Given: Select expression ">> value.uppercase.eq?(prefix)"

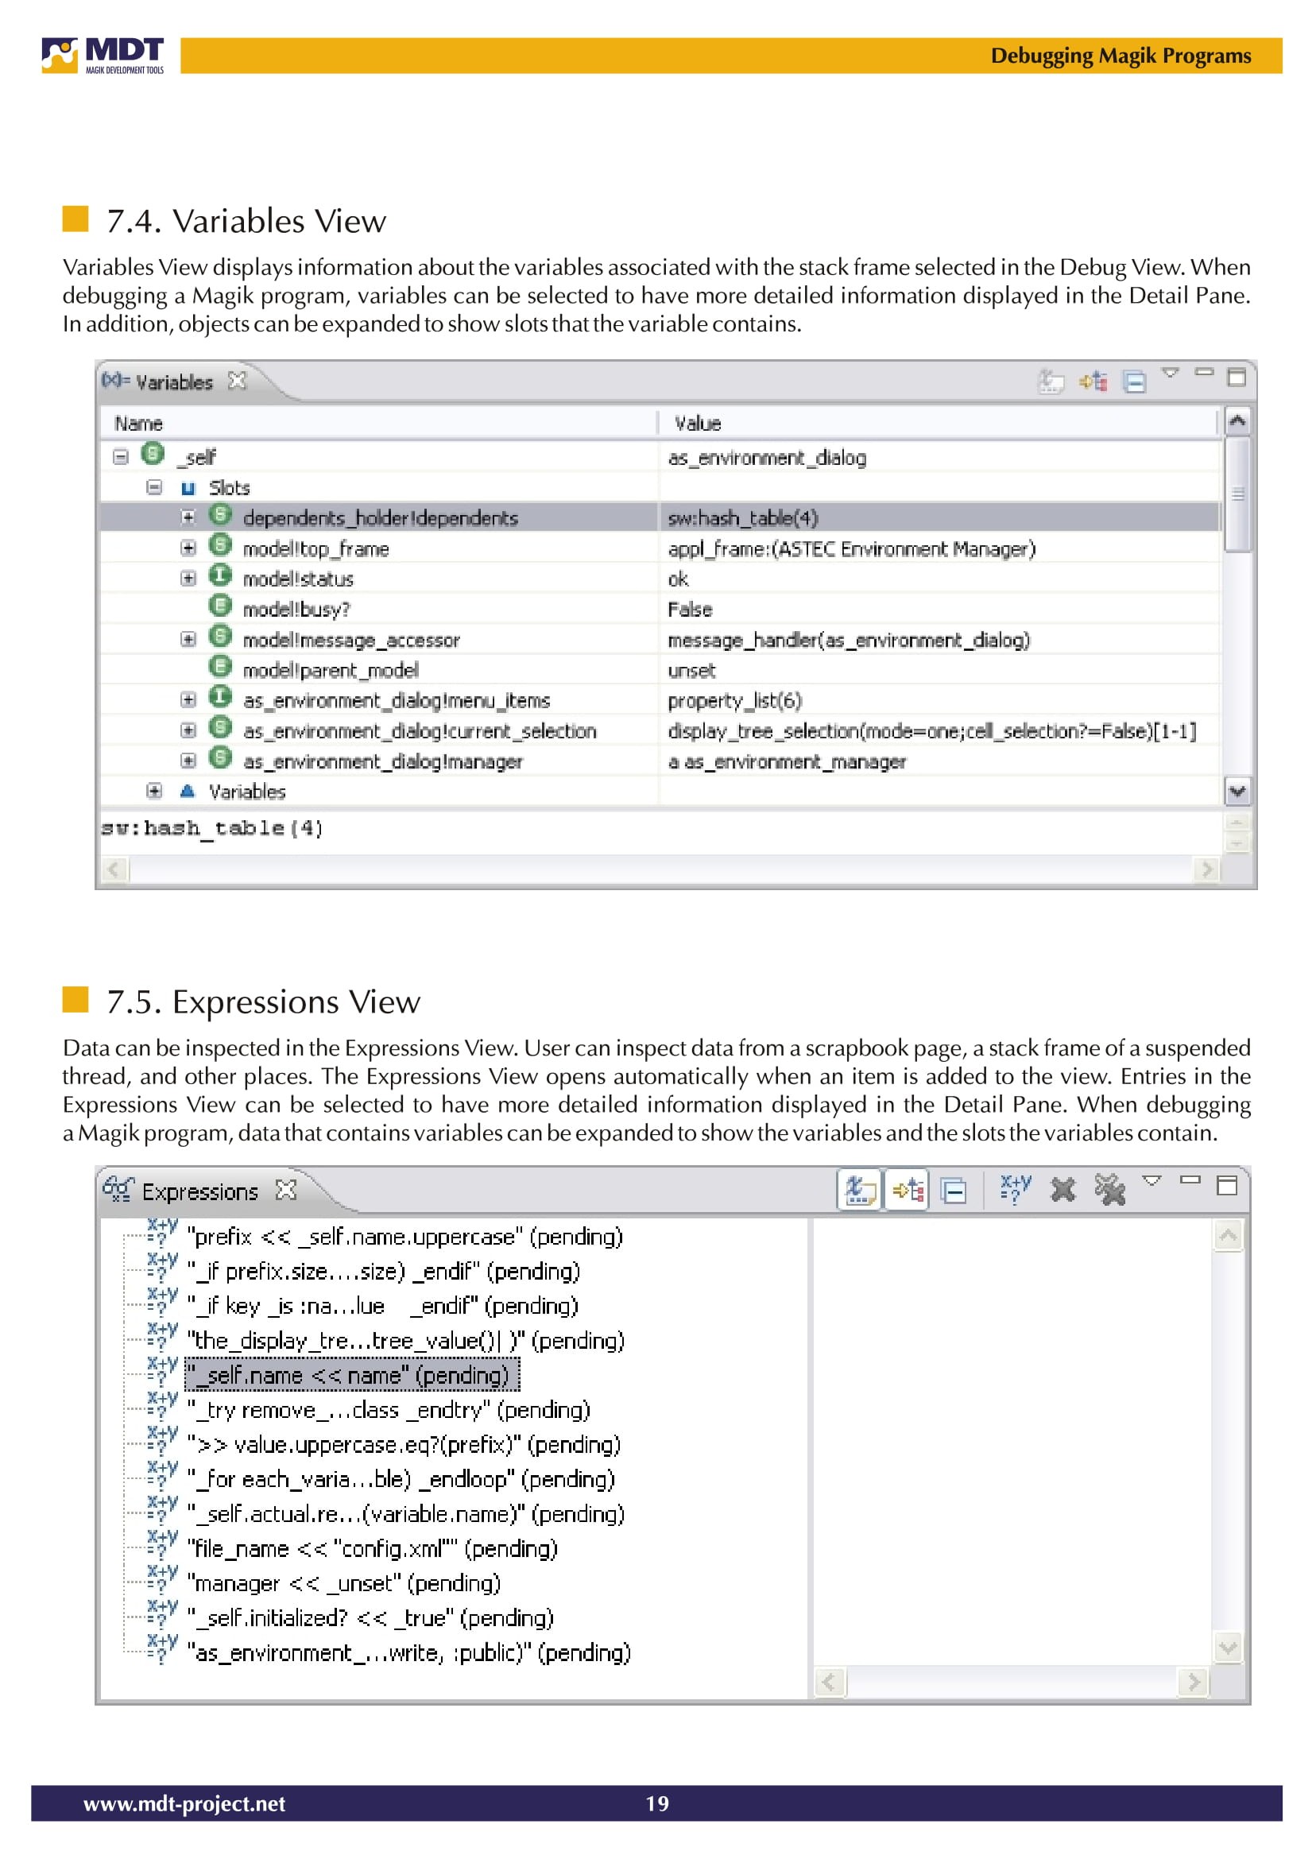Looking at the screenshot, I should [x=404, y=1446].
